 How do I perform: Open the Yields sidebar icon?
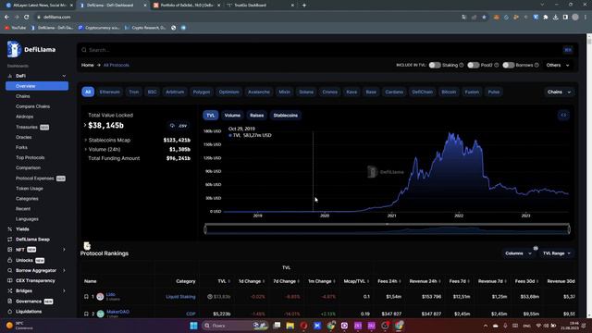(x=10, y=229)
